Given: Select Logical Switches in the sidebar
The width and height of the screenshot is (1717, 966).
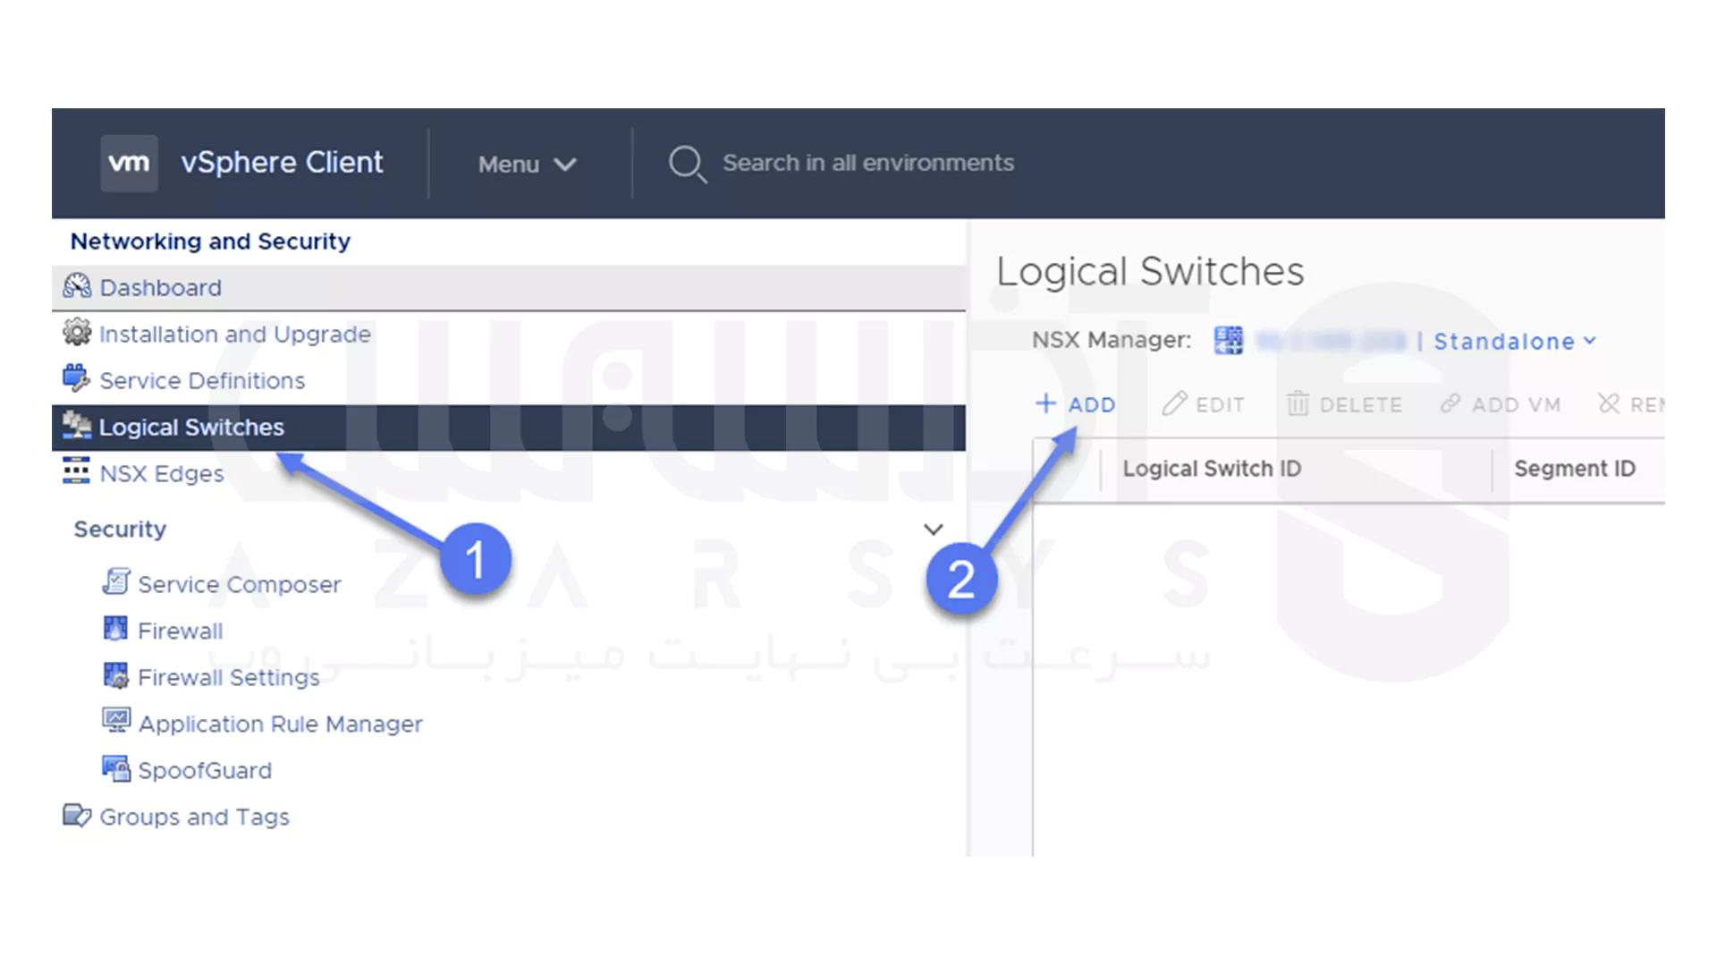Looking at the screenshot, I should (509, 428).
